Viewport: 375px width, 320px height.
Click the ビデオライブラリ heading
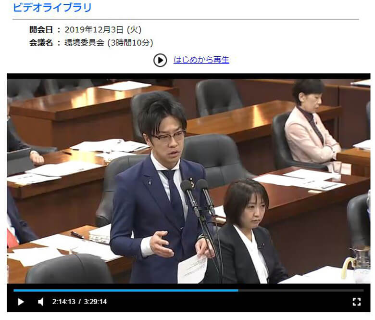tap(52, 7)
